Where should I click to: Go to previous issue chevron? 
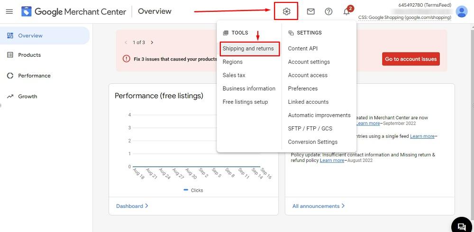[126, 43]
